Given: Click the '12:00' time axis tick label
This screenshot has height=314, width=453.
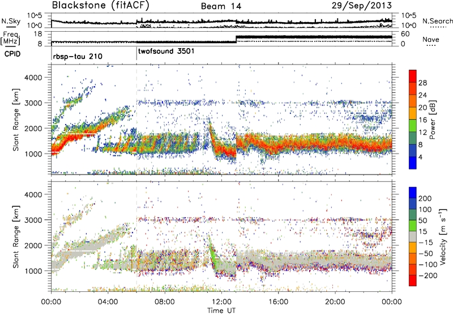Looking at the screenshot, I should [221, 302].
